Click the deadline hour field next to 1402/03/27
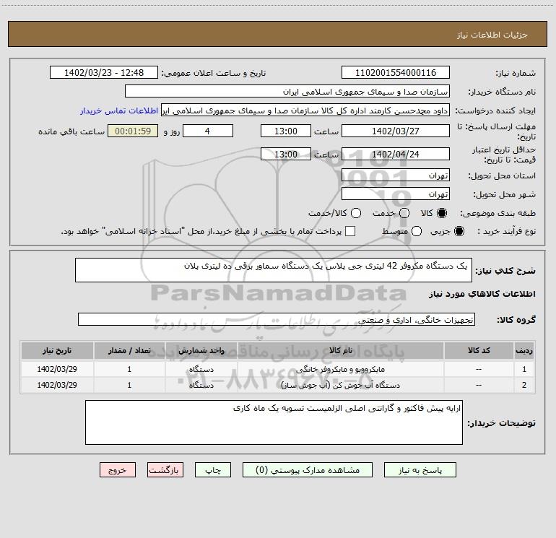The height and width of the screenshot is (538, 556). coord(286,131)
